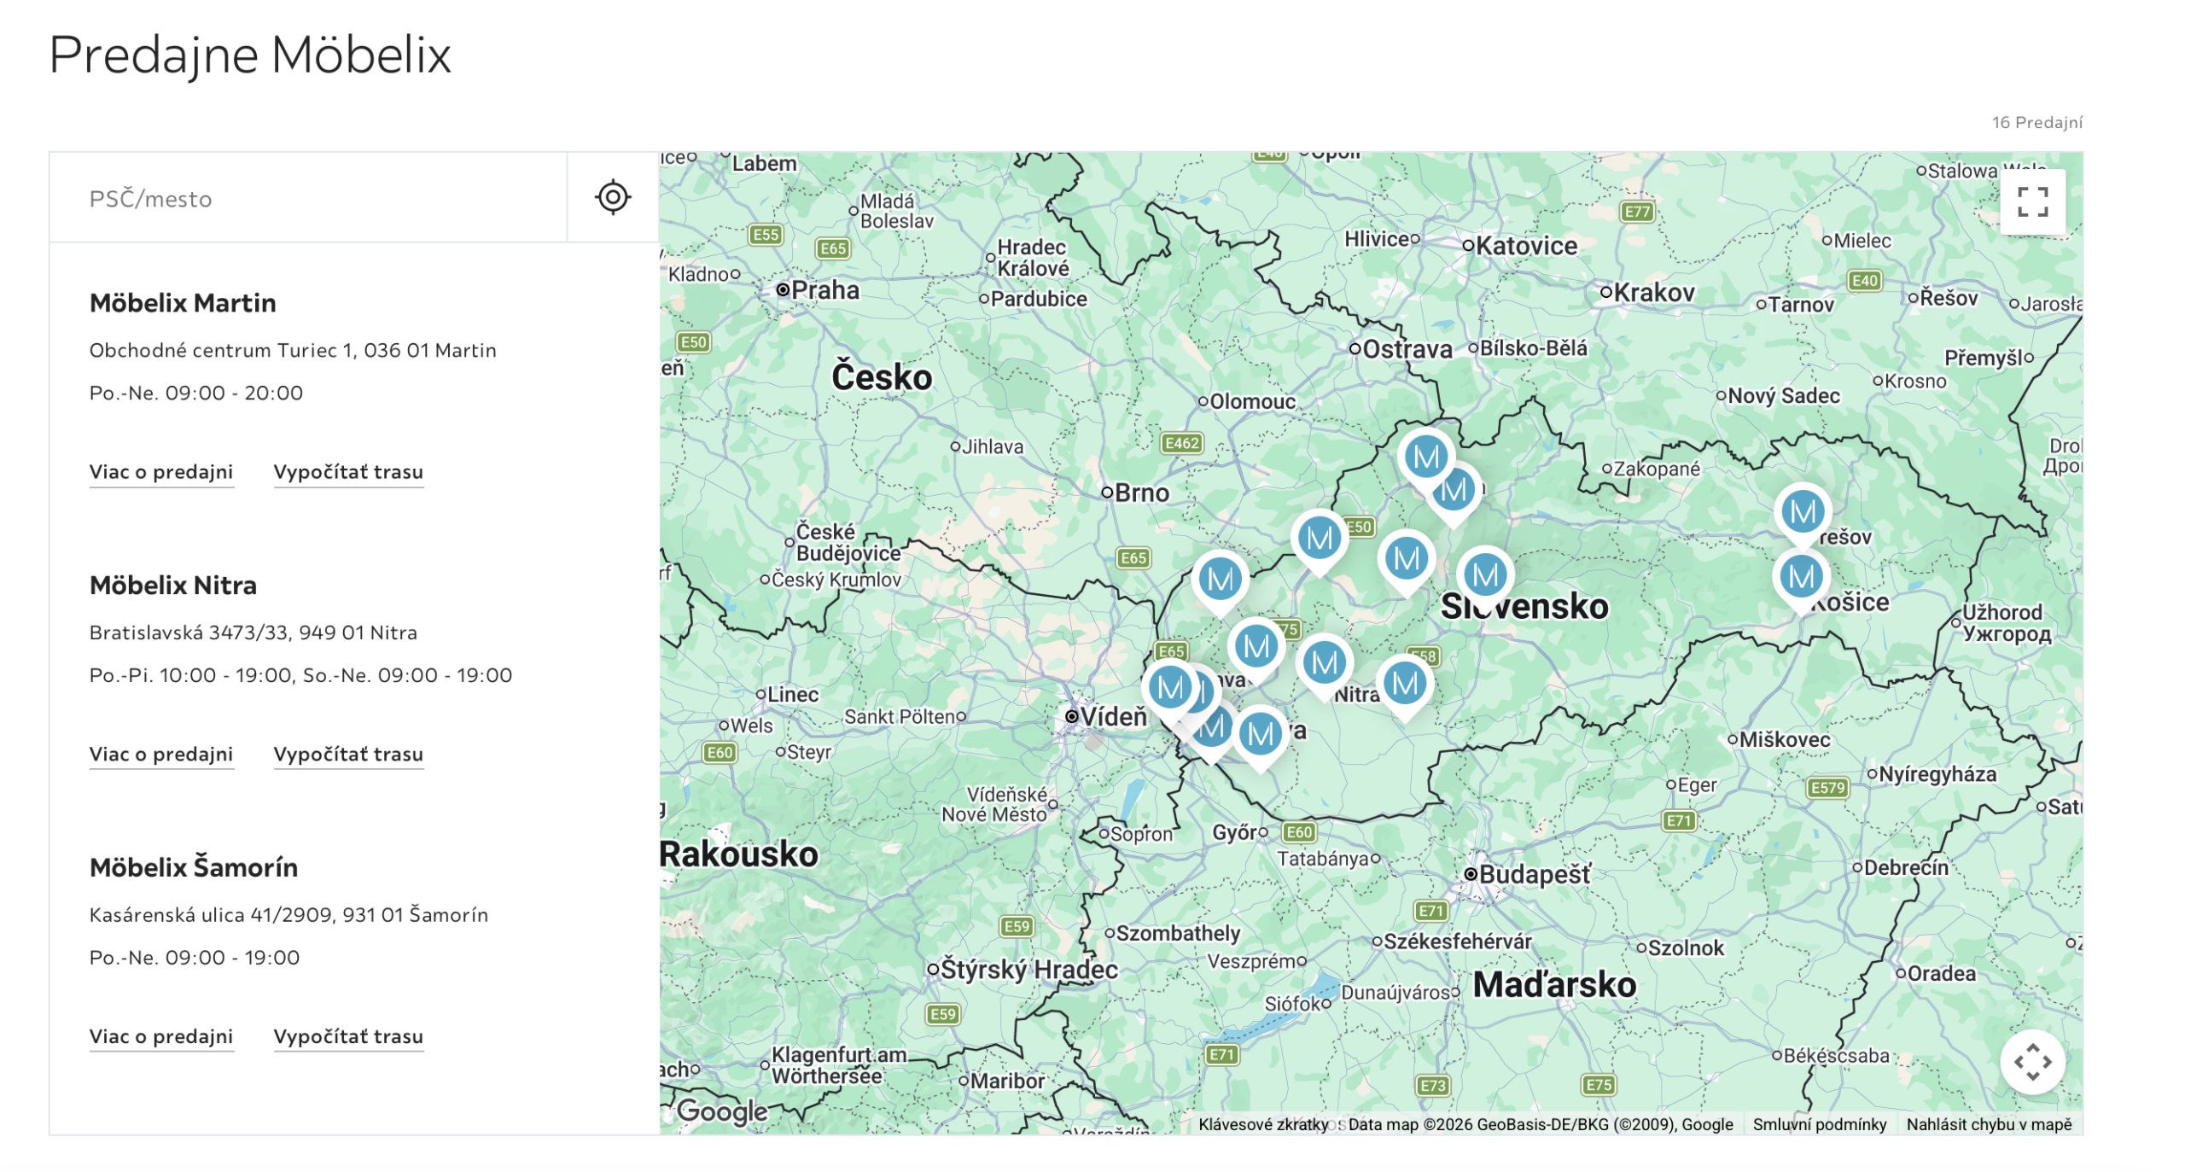
Task: Click address Kasárenská ulica 41/2909 Šamorín
Action: 288,914
